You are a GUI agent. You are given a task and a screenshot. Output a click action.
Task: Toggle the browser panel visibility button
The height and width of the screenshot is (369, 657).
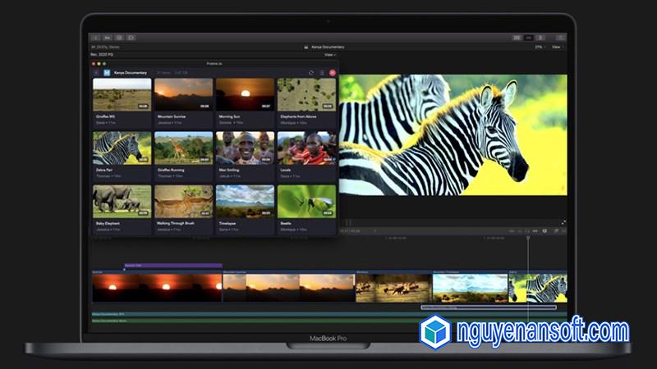point(517,38)
